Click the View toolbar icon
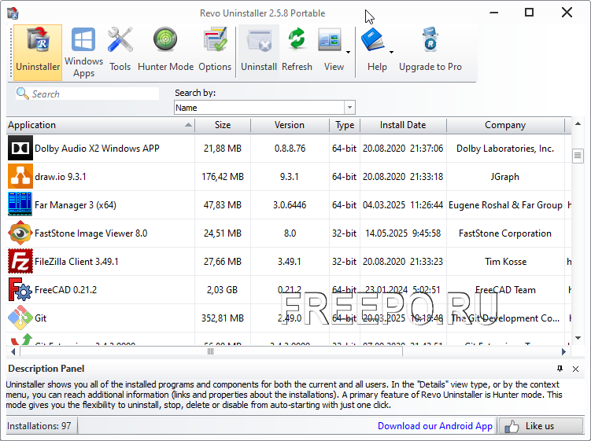 pyautogui.click(x=331, y=40)
